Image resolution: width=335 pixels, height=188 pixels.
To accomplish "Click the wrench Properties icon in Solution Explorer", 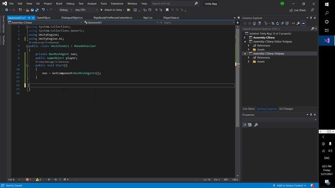I will [298, 23].
